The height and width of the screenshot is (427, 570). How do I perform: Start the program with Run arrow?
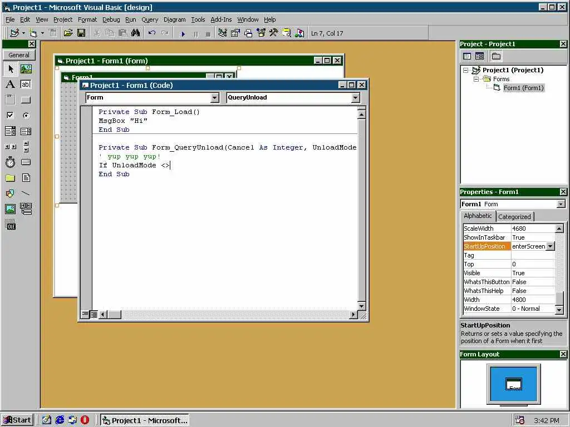[x=183, y=33]
